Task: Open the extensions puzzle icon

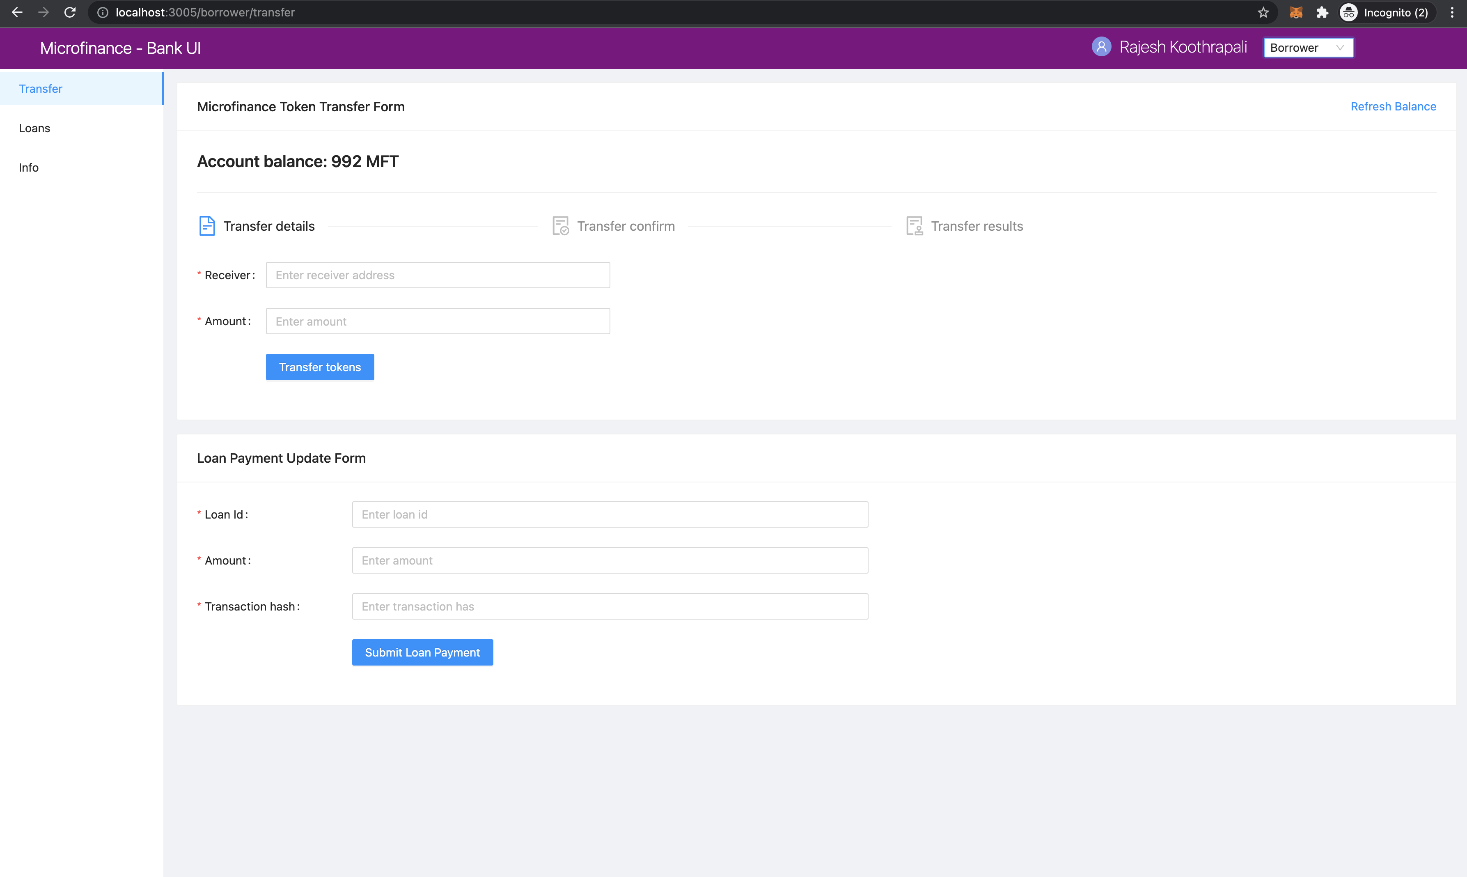Action: coord(1322,12)
